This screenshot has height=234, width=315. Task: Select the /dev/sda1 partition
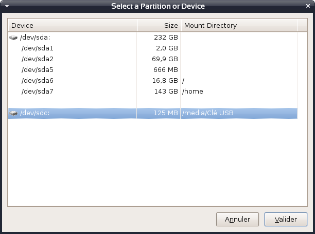pyautogui.click(x=38, y=48)
